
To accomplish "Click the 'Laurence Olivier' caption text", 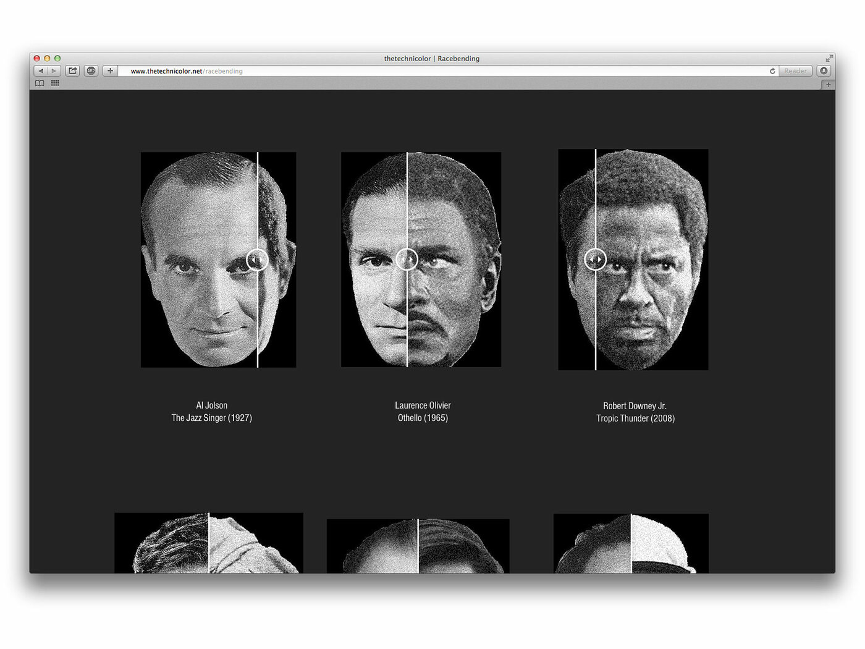I will (x=423, y=405).
